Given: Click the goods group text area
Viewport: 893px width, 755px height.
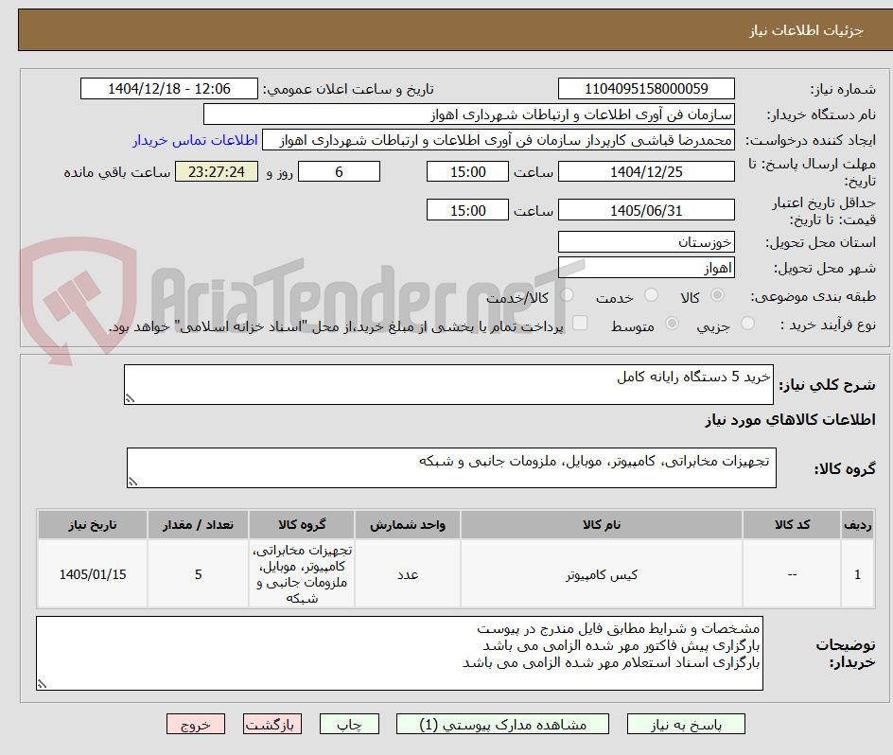Looking at the screenshot, I should point(451,467).
